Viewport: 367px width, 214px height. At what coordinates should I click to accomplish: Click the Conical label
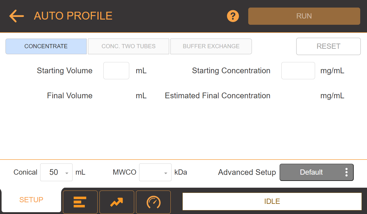click(25, 172)
